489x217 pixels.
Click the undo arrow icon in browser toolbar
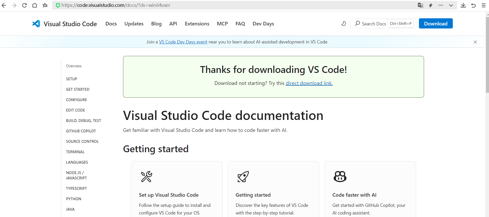[x=473, y=5]
